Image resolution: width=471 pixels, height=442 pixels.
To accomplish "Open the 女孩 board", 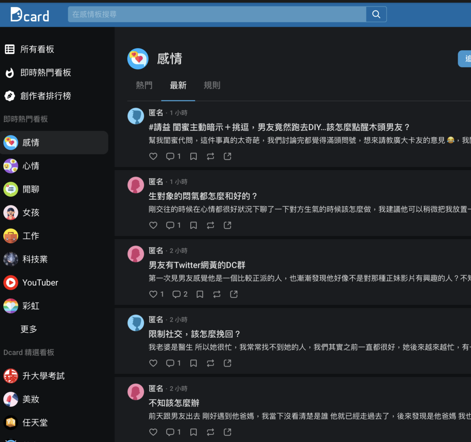I will pyautogui.click(x=54, y=213).
